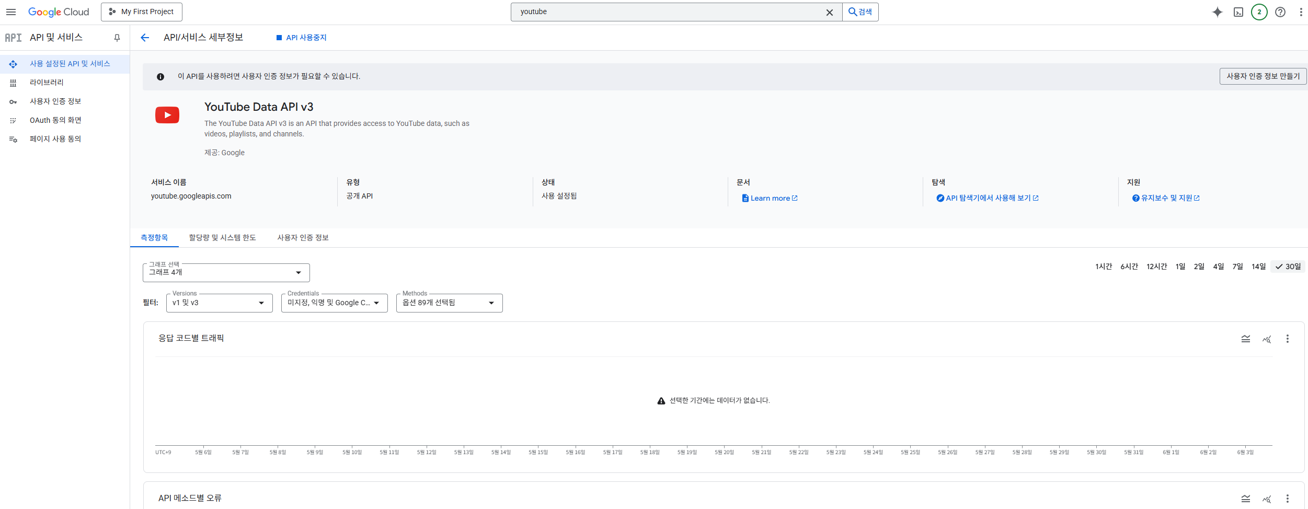The width and height of the screenshot is (1308, 509).
Task: Expand the Methods filter dropdown
Action: 450,303
